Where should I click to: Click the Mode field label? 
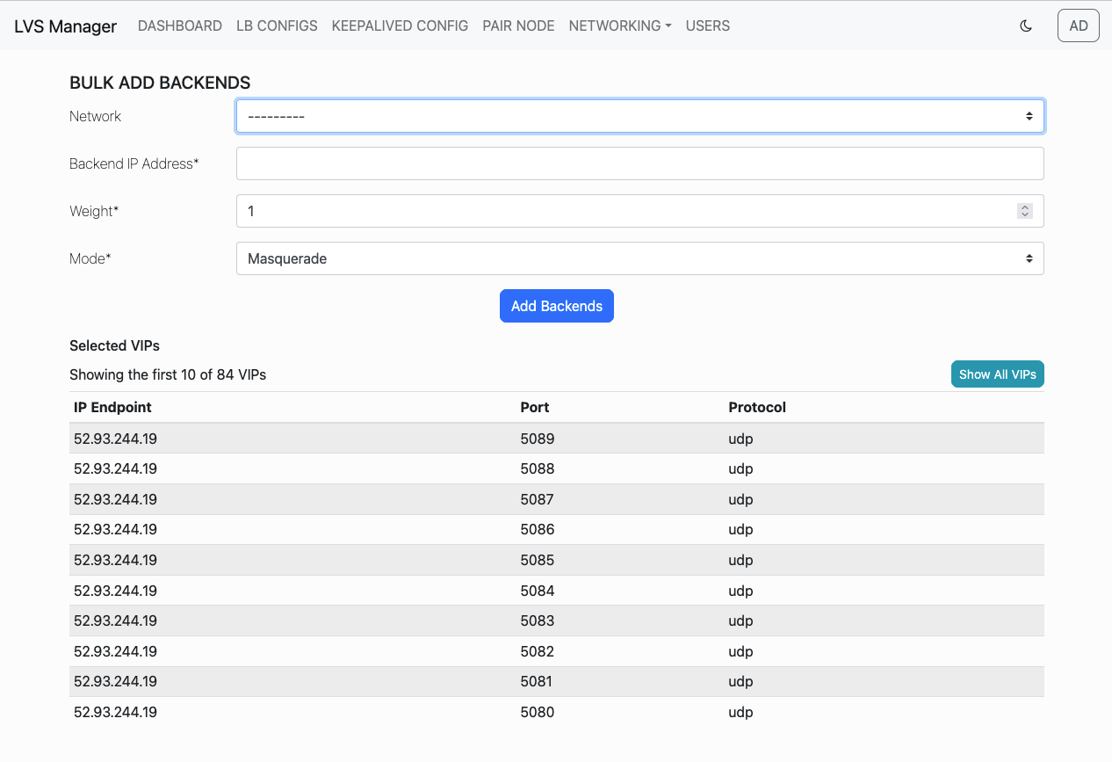tap(90, 258)
